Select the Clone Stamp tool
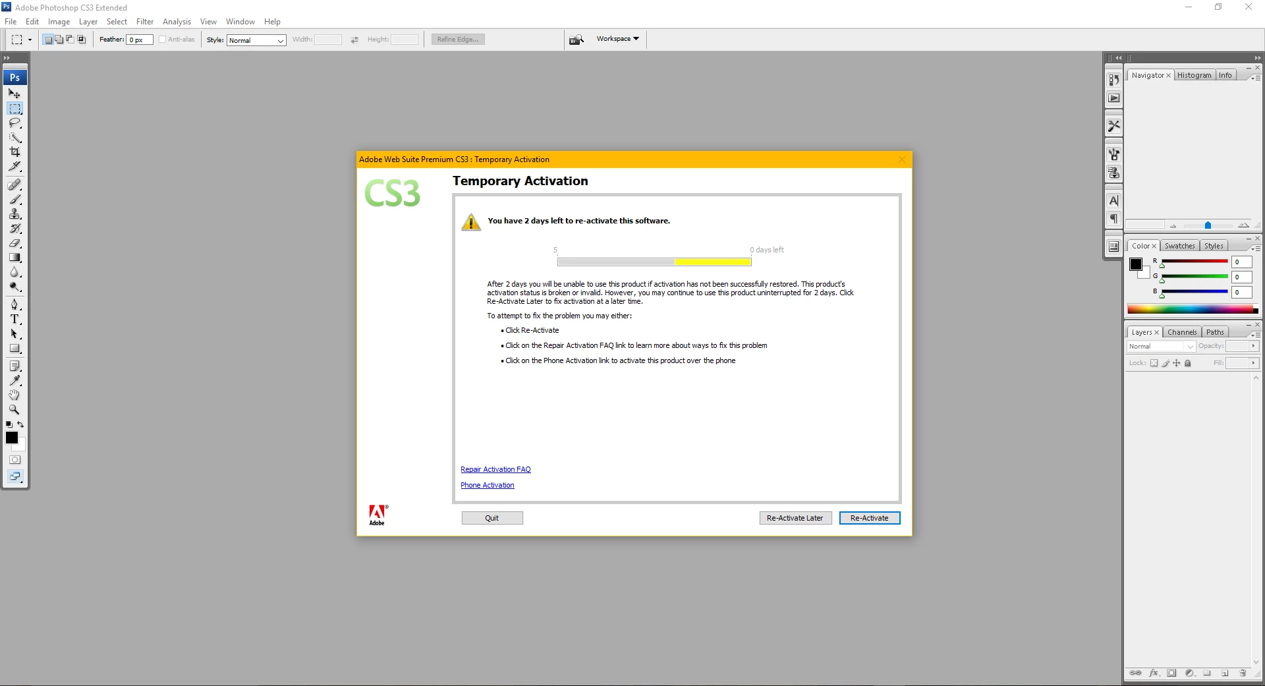1265x686 pixels. (x=14, y=214)
